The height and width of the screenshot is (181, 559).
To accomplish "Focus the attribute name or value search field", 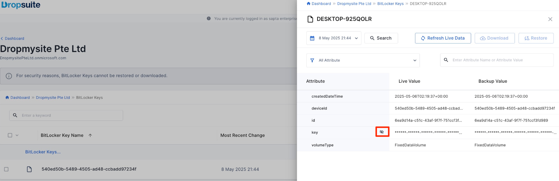I will coord(497,60).
